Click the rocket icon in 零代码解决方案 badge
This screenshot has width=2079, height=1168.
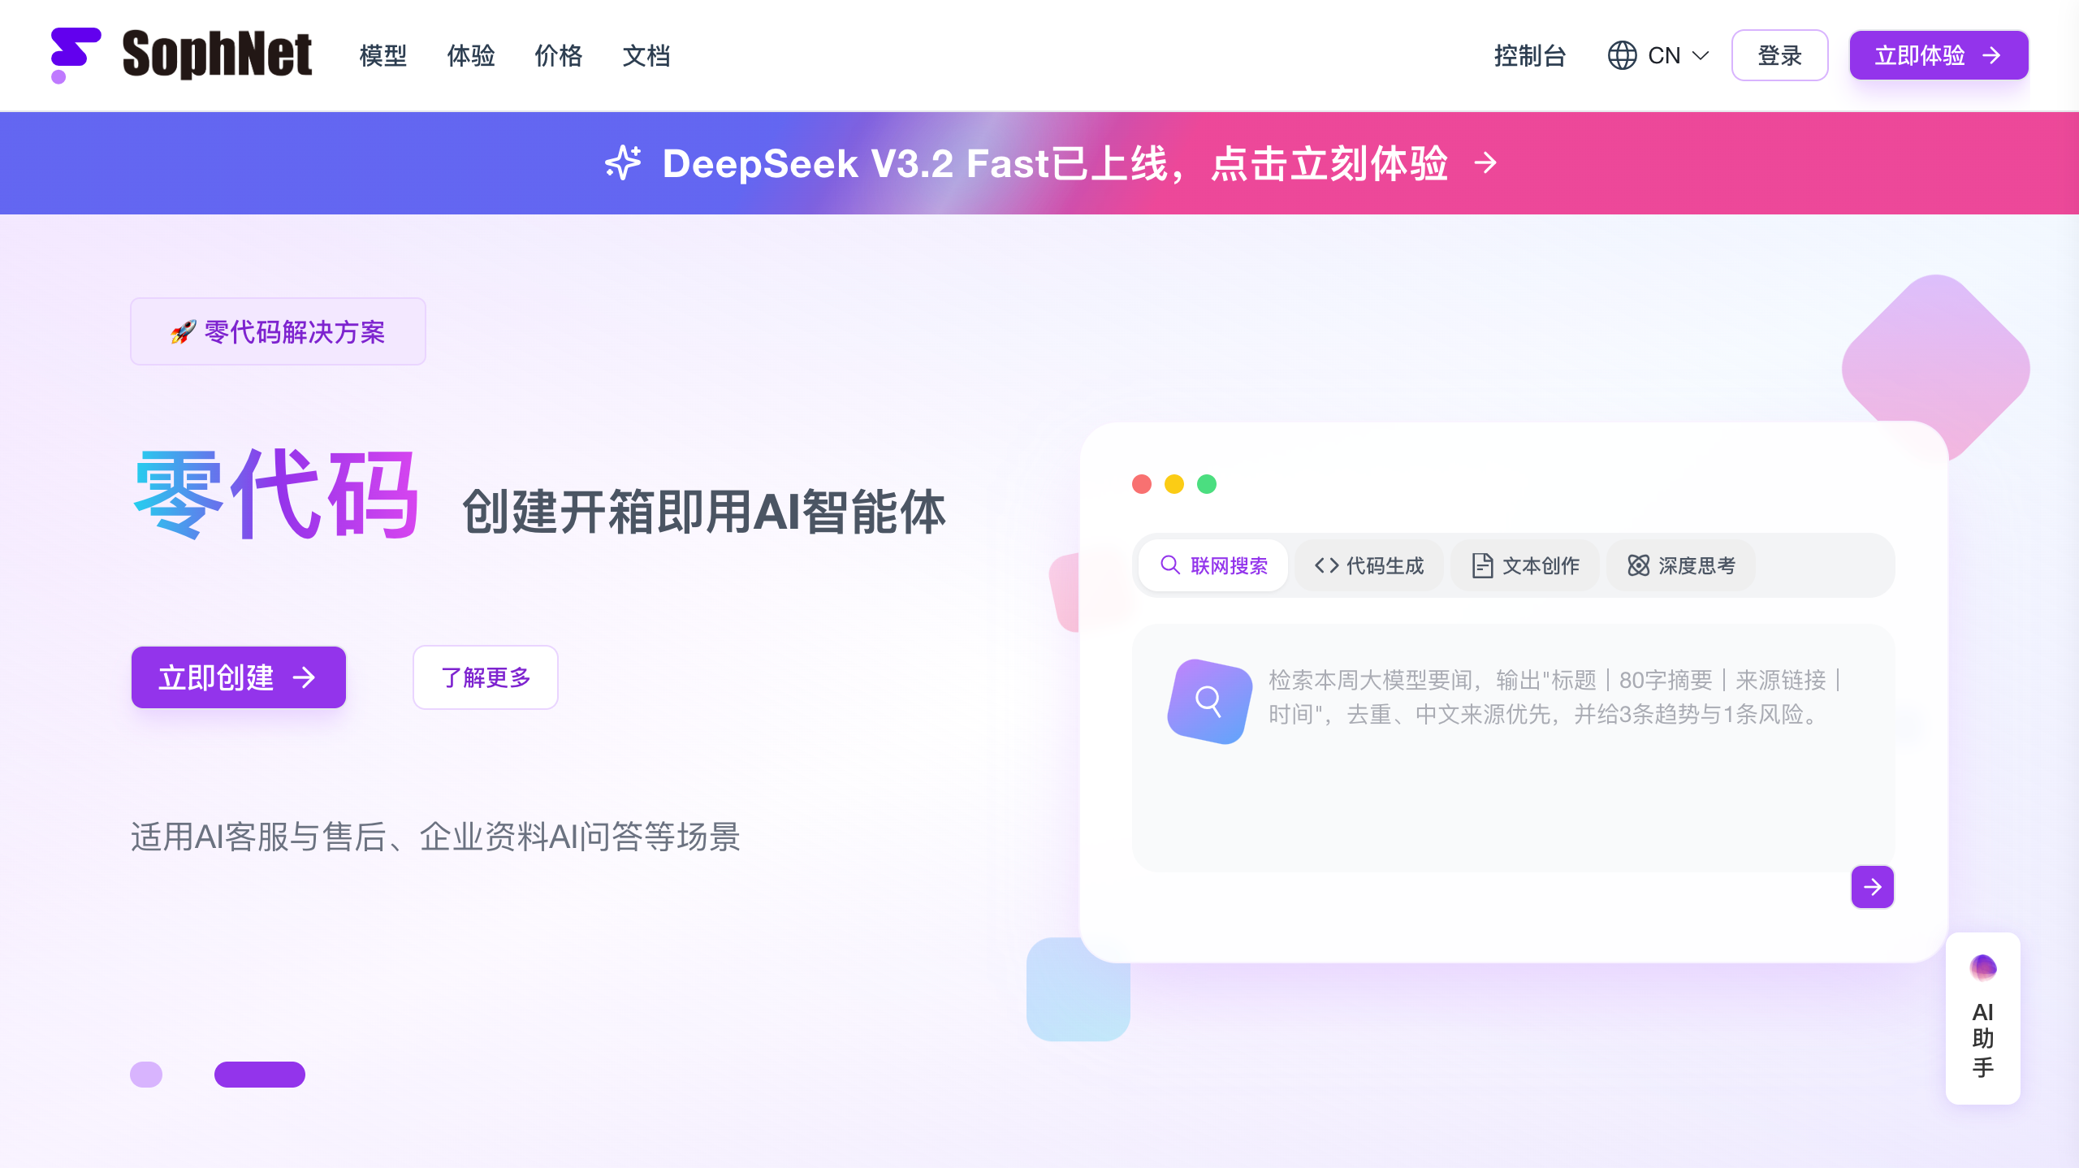[183, 331]
